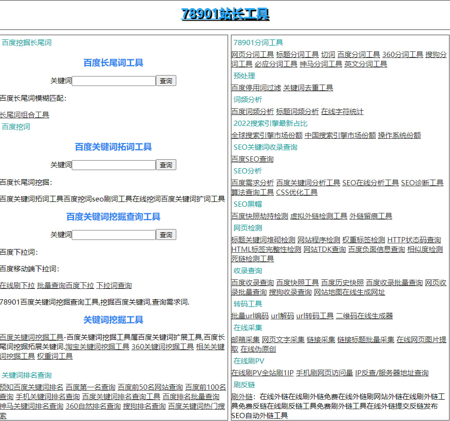Open 外链留痕工具 link
The image size is (450, 421).
click(x=371, y=216)
